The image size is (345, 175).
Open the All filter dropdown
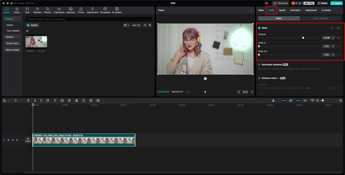click(x=147, y=25)
